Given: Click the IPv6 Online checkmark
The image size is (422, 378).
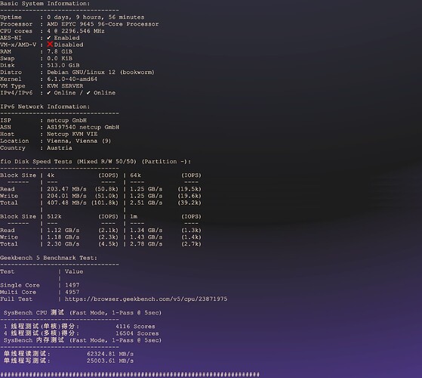Looking at the screenshot, I should coord(88,93).
